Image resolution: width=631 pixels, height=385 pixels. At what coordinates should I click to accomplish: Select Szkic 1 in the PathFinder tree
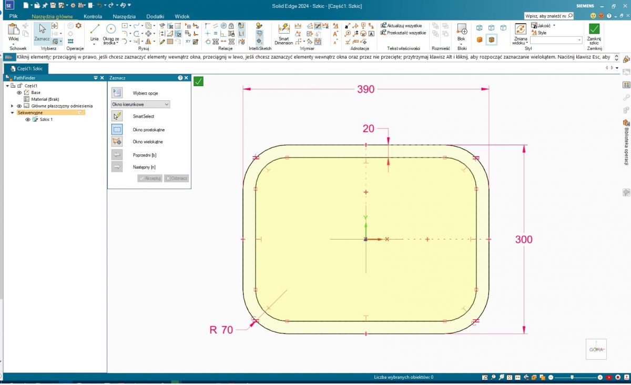(x=46, y=119)
